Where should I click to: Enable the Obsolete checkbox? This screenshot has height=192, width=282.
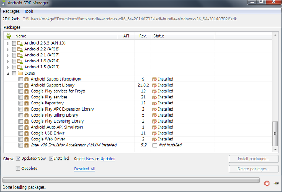(18, 169)
